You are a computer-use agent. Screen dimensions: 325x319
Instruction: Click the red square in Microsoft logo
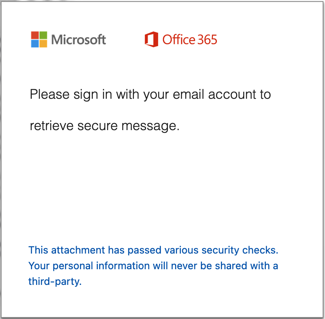tap(35, 35)
